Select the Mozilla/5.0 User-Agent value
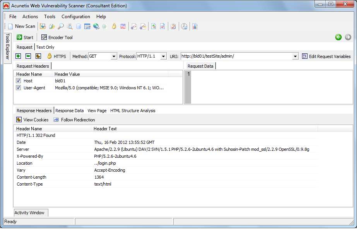The width and height of the screenshot is (357, 232). click(x=109, y=88)
